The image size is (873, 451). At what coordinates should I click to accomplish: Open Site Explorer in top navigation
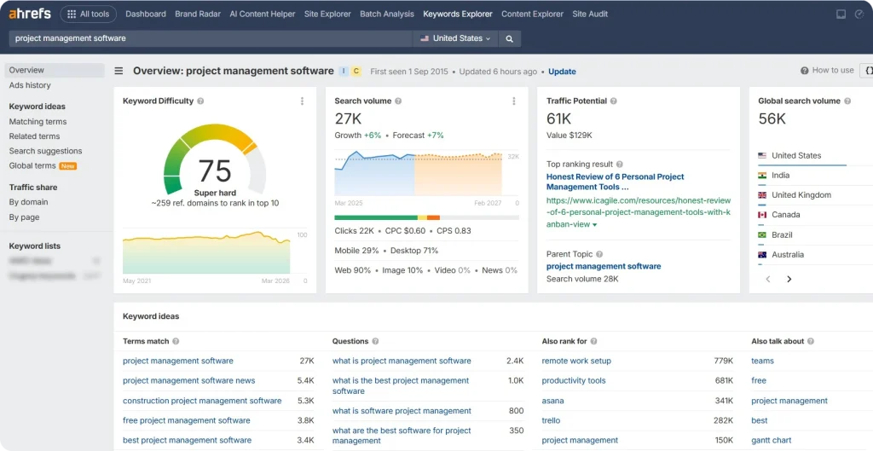point(327,14)
